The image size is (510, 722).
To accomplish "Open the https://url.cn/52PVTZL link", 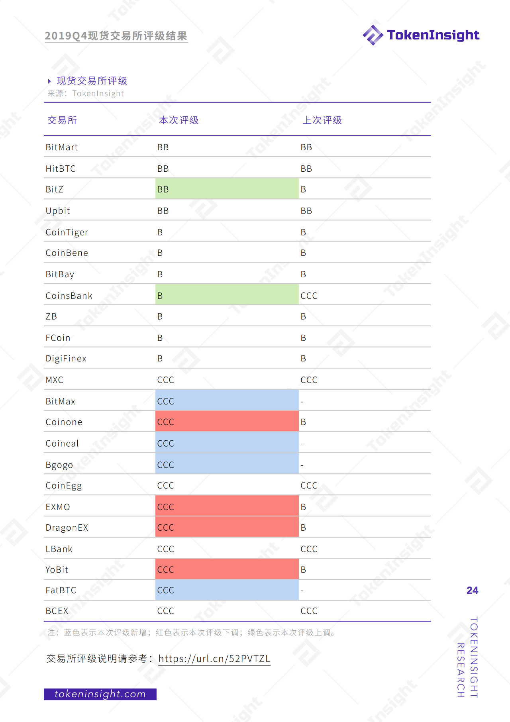I will coord(214,659).
